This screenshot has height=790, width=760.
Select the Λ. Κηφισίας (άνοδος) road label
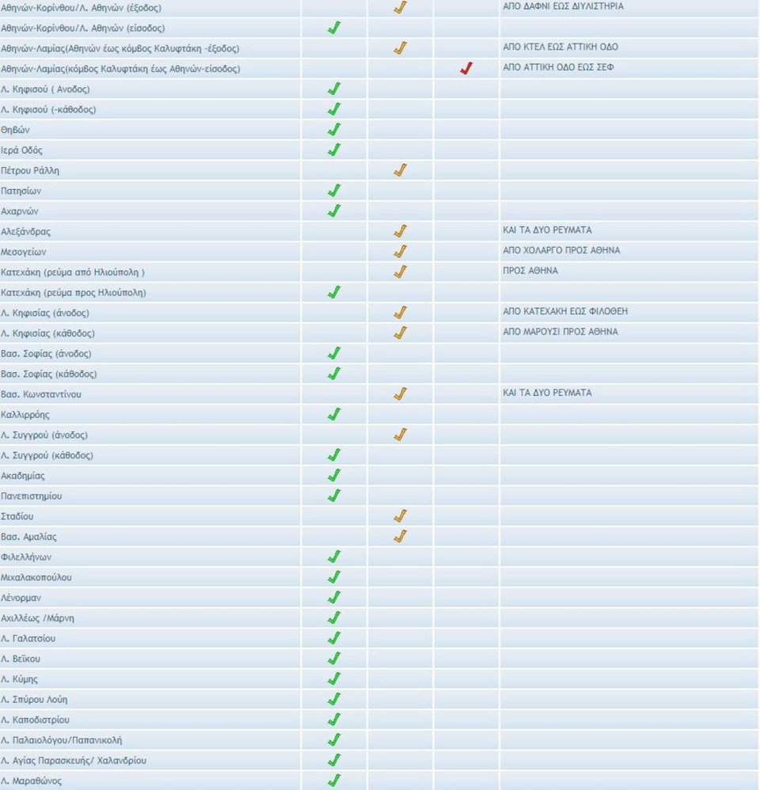(45, 313)
